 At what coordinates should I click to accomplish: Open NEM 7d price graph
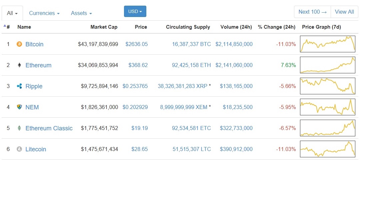328,107
